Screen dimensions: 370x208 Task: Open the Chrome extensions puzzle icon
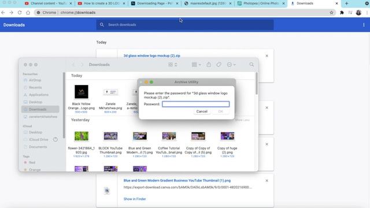[342, 13]
